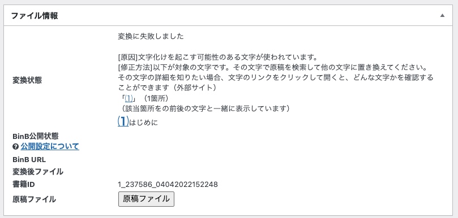This screenshot has width=458, height=218.
Task: Click the [原因] cause description line
Action: [x=217, y=56]
